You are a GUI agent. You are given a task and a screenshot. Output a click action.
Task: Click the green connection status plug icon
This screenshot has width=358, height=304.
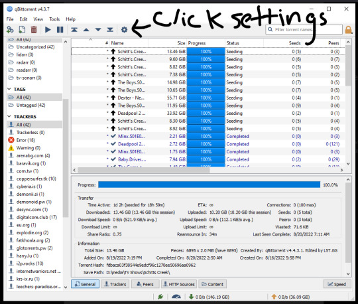coord(160,297)
